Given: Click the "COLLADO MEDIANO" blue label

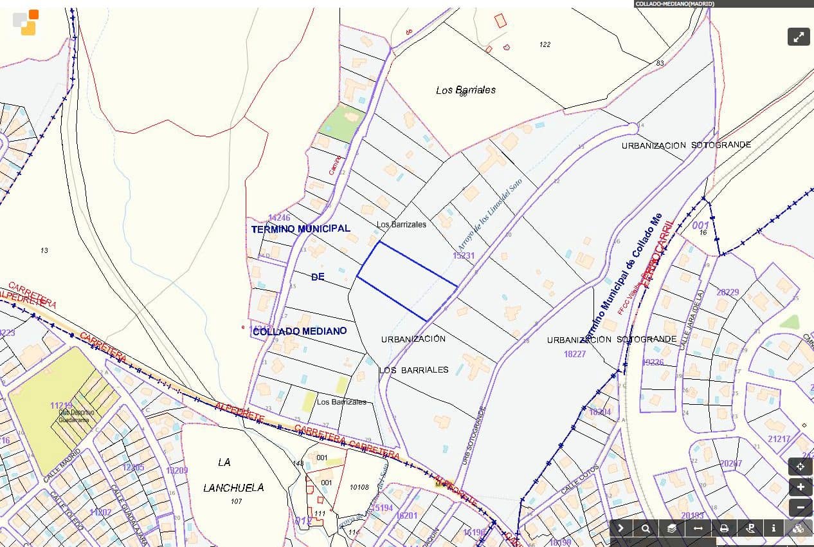Looking at the screenshot, I should tap(300, 331).
